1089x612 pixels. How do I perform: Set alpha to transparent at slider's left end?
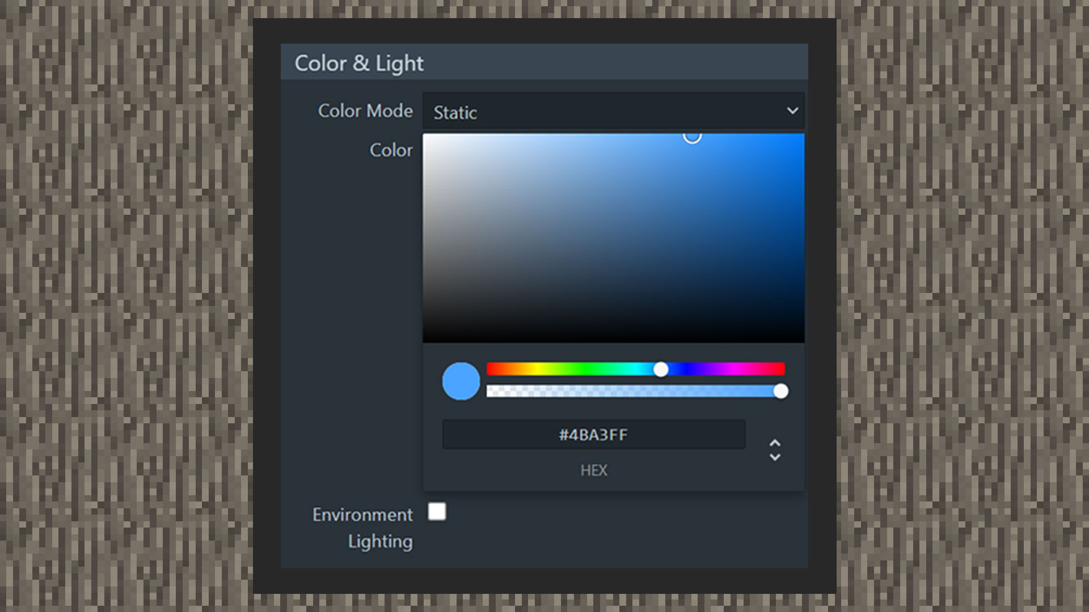point(489,391)
